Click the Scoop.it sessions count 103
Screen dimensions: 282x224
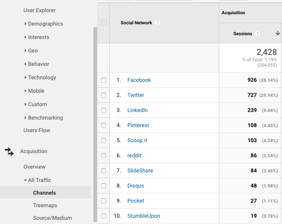click(252, 141)
